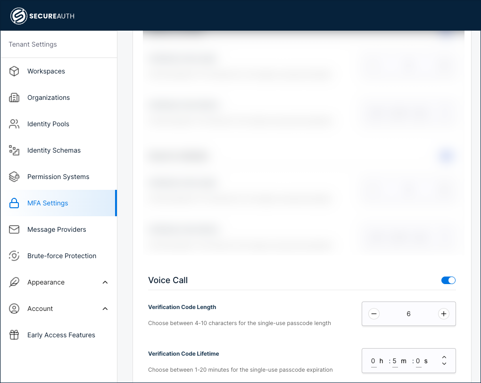This screenshot has width=481, height=383.
Task: Click the Identity Pools people icon
Action: pos(14,124)
